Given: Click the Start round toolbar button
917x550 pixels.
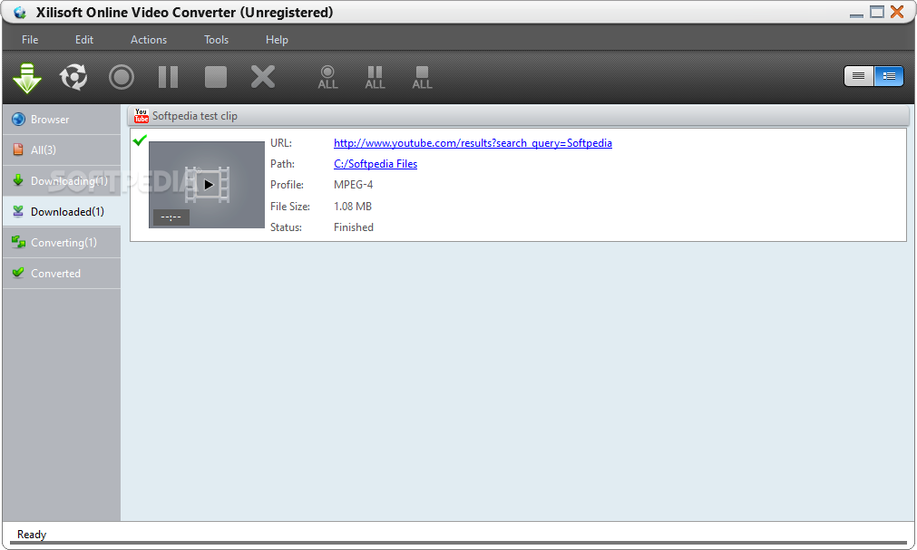Looking at the screenshot, I should click(x=121, y=77).
